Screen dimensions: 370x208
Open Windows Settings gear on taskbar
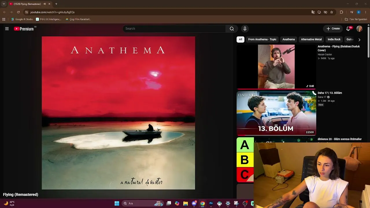(x=228, y=203)
